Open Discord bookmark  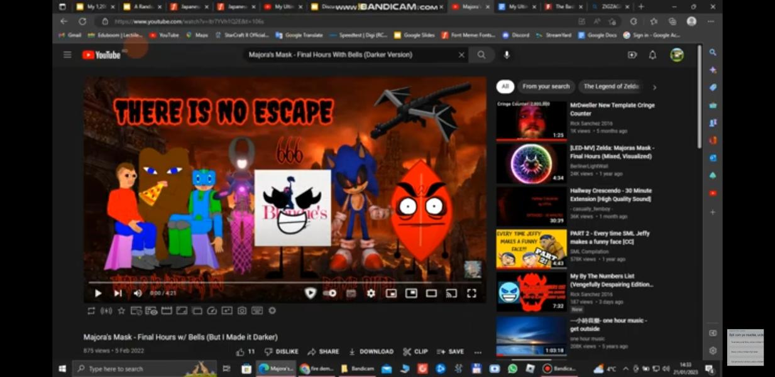point(516,35)
